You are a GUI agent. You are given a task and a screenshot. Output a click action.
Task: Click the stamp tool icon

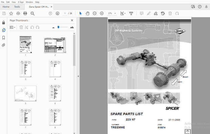[x=163, y=14]
